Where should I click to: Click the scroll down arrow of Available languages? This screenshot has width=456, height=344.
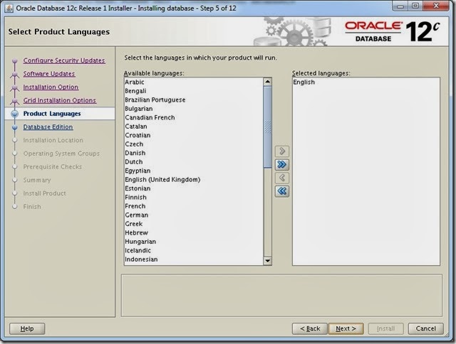tap(267, 261)
